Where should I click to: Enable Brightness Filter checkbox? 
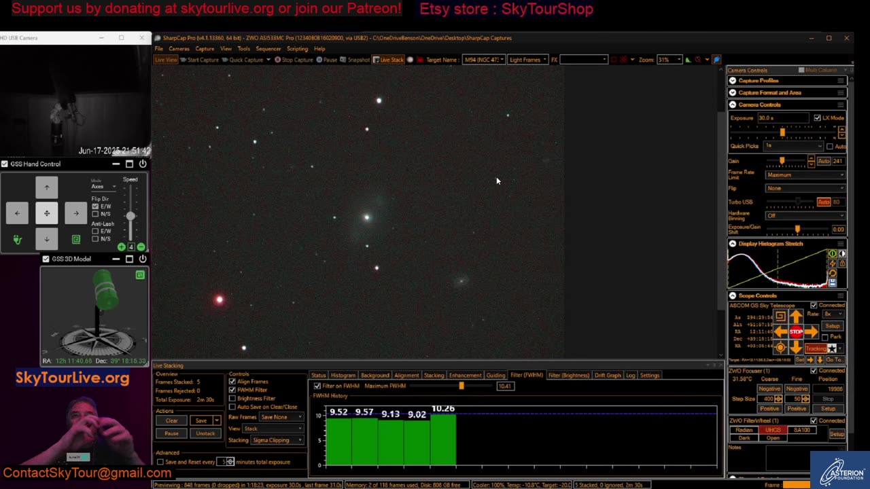point(232,399)
